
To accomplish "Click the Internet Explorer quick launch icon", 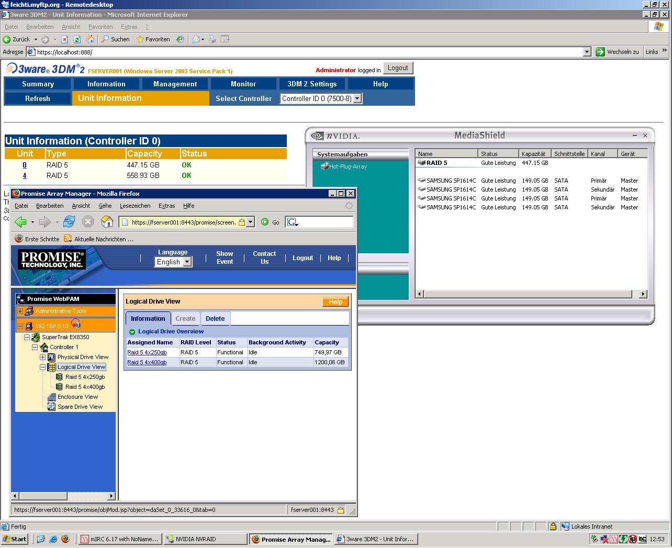I will tap(53, 539).
